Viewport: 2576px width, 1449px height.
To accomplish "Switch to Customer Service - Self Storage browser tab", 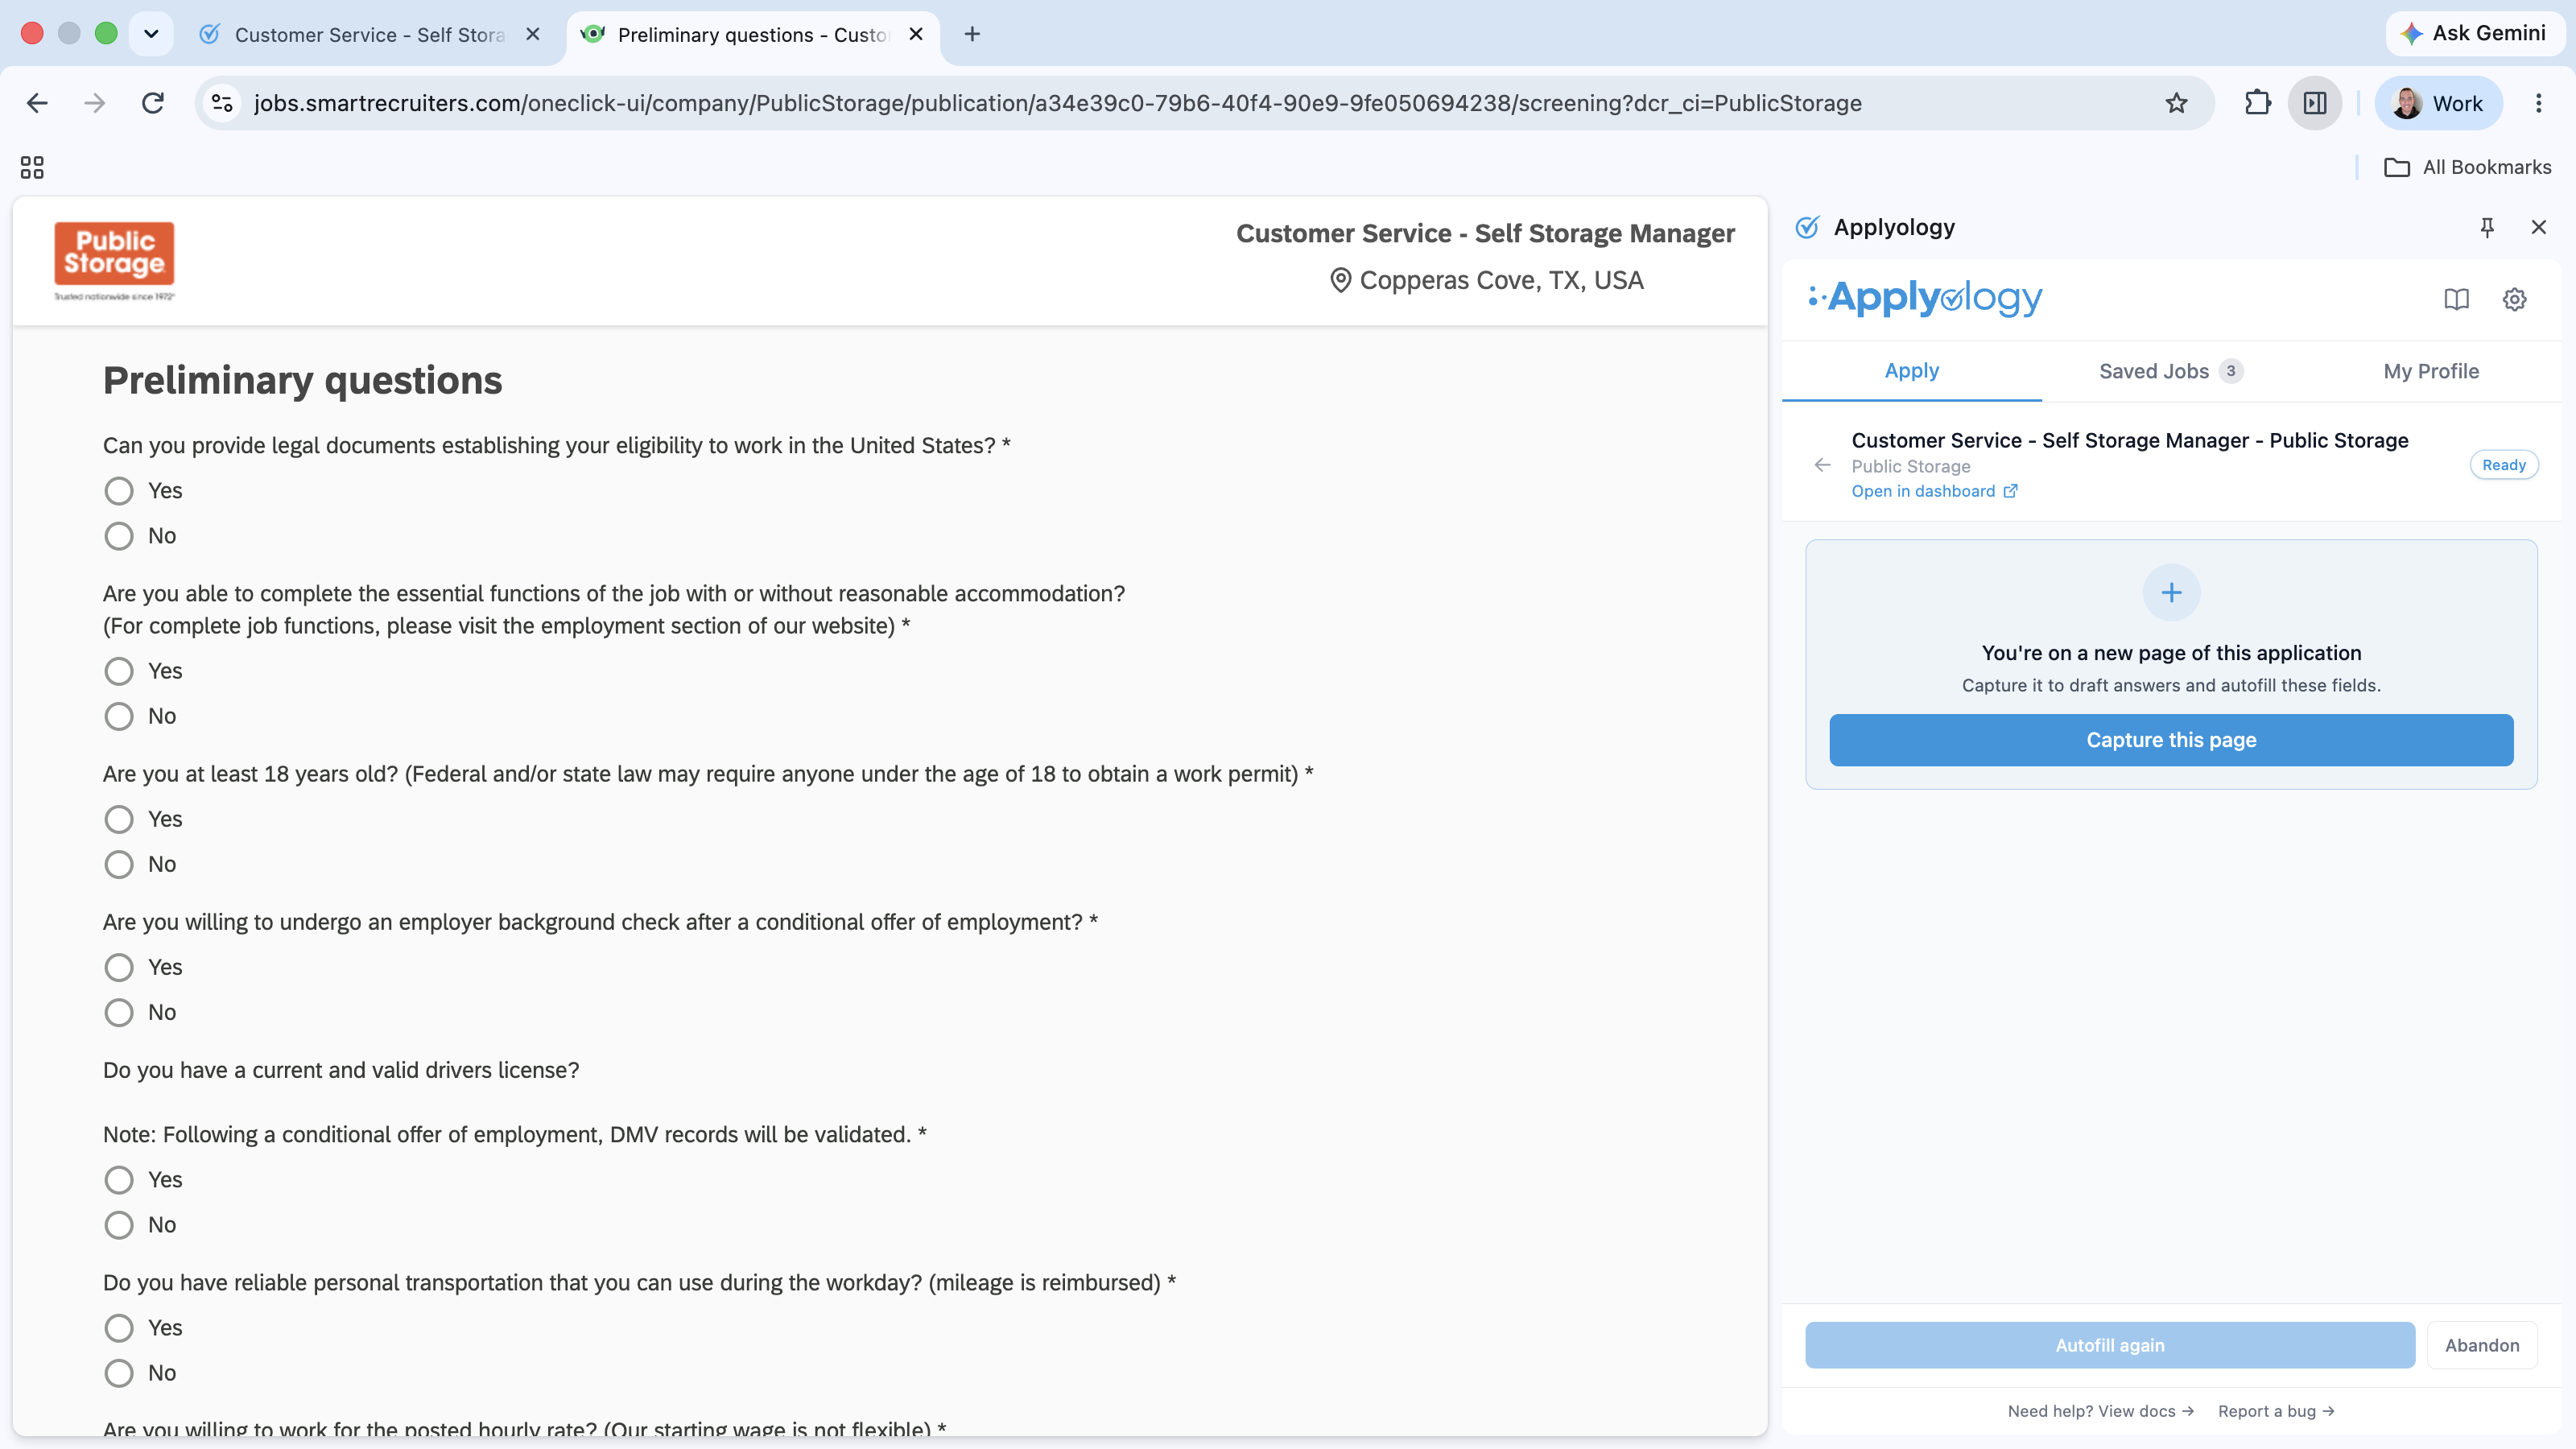I will point(369,34).
